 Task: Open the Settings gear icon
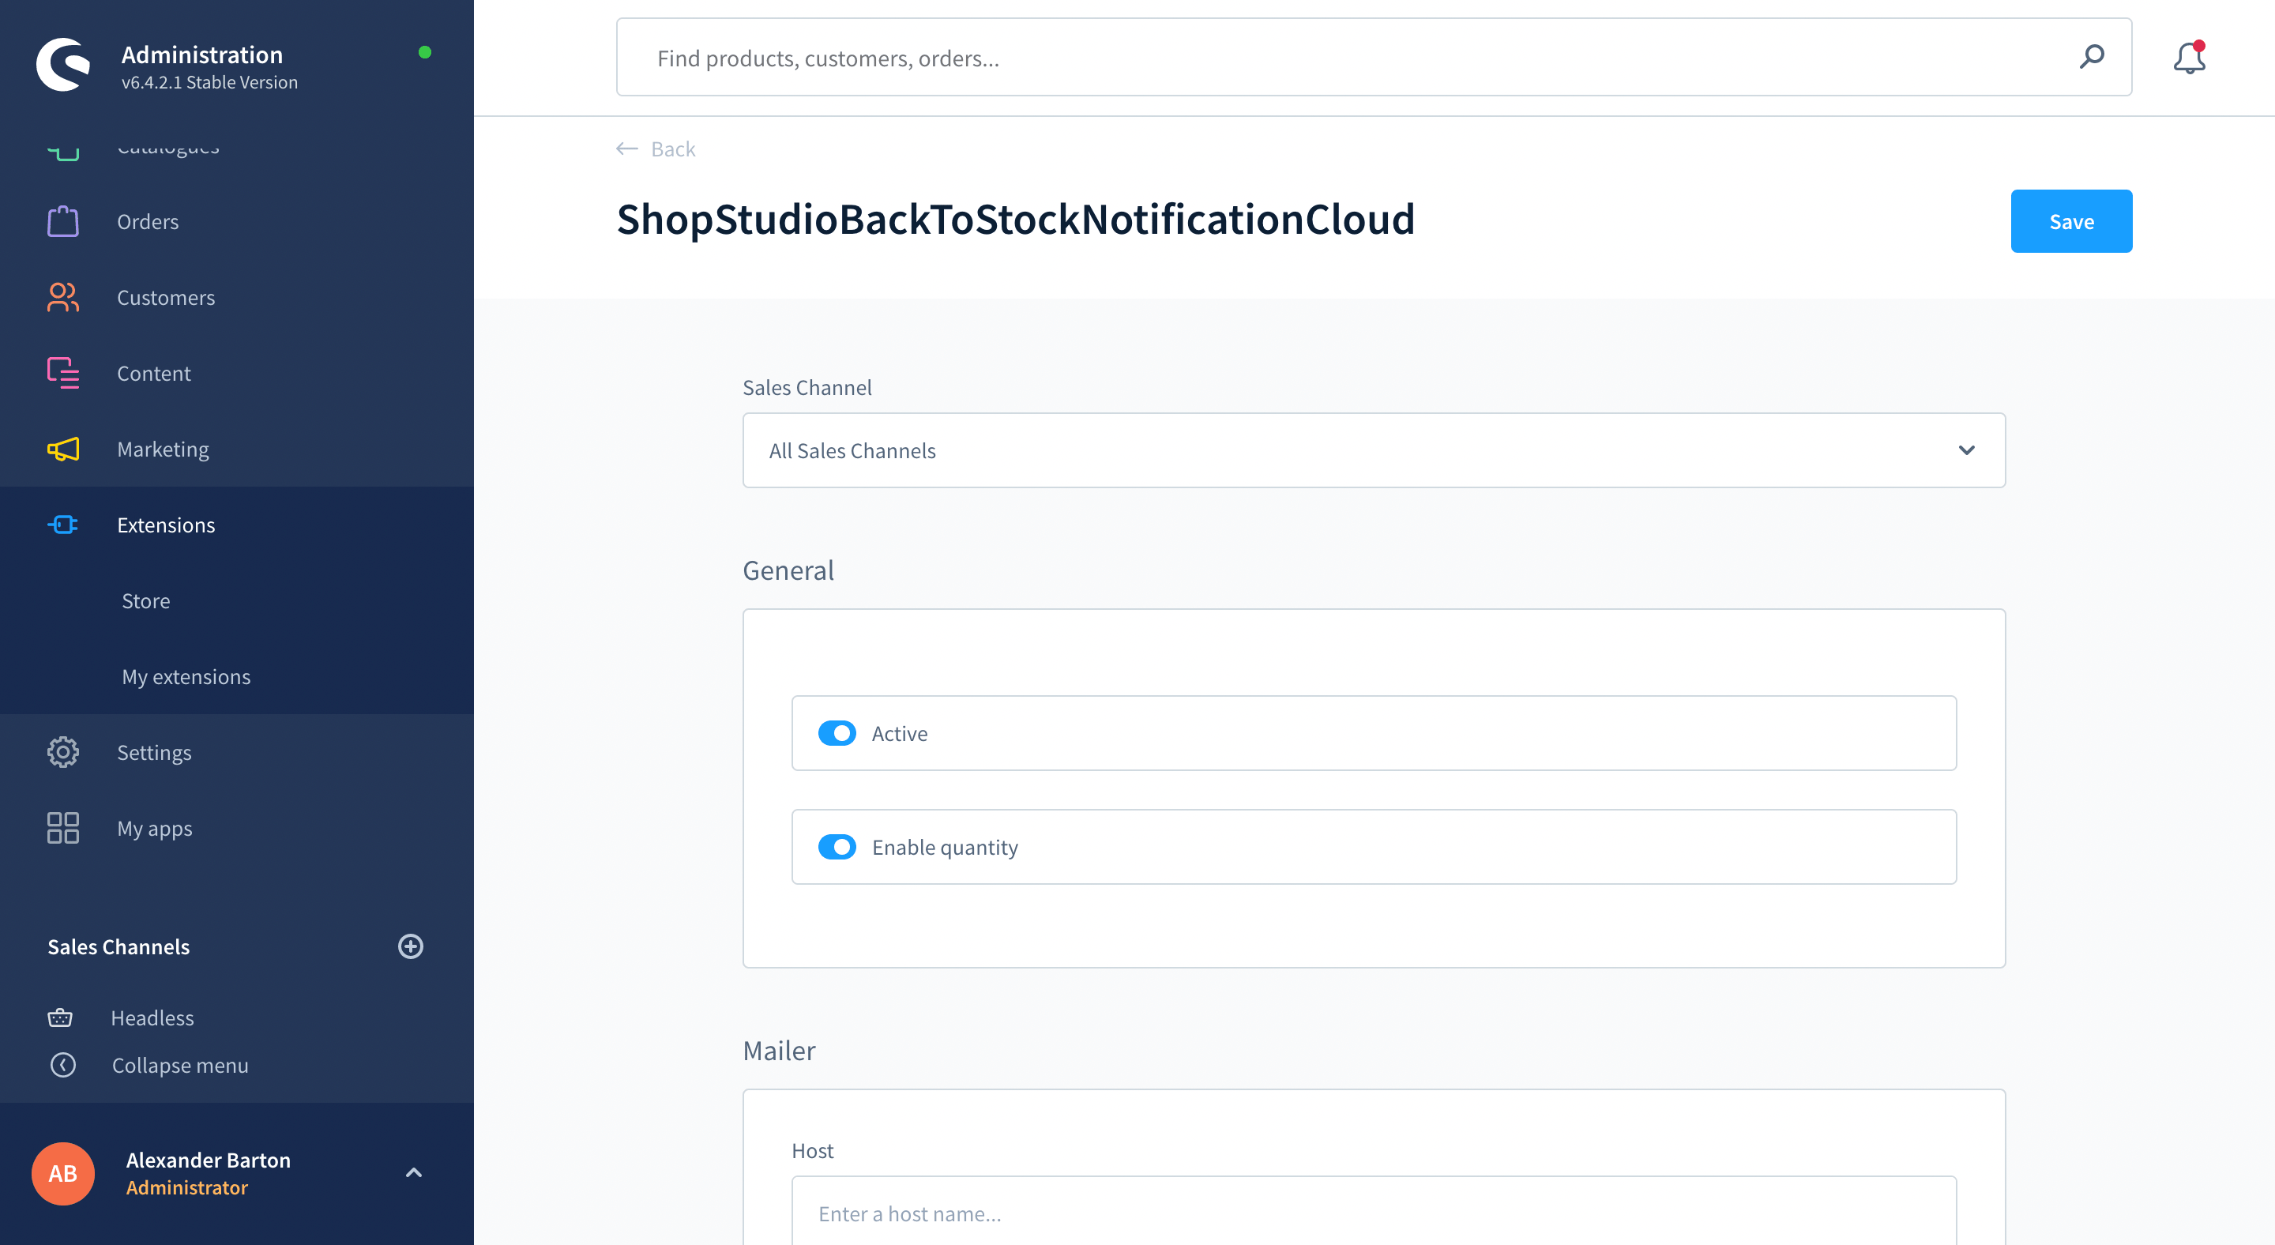point(62,752)
